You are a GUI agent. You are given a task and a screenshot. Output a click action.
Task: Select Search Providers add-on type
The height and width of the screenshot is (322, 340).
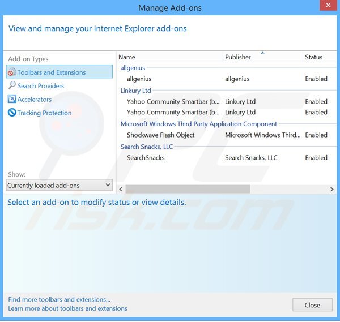click(41, 86)
